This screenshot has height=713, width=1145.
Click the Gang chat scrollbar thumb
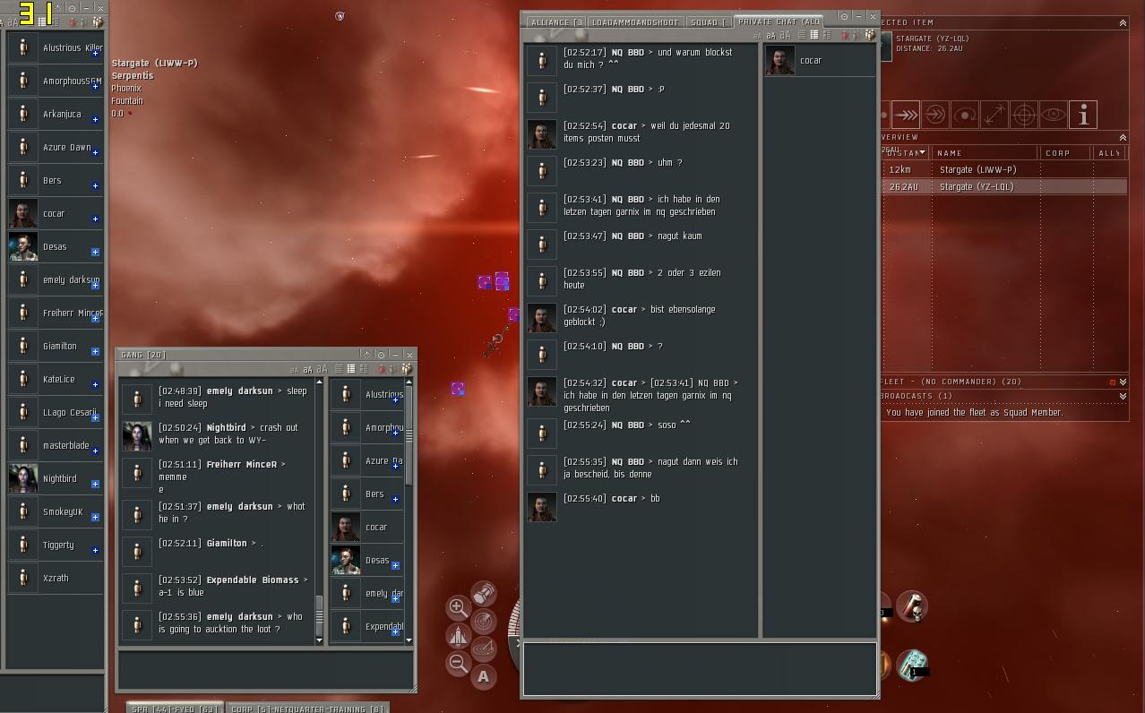pos(319,614)
